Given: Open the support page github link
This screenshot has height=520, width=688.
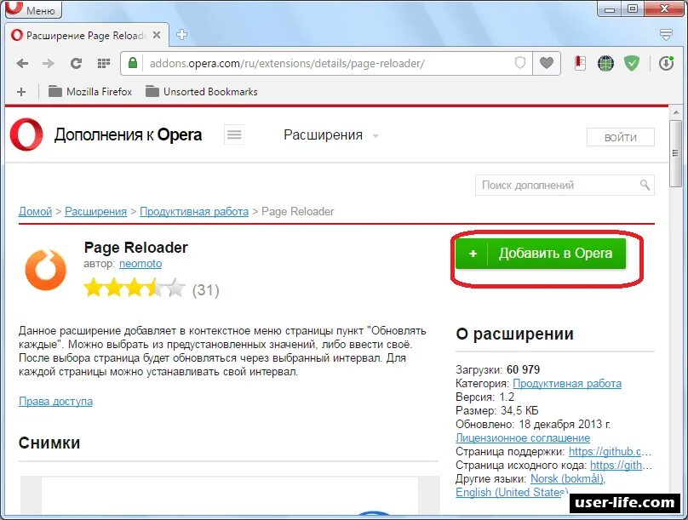Looking at the screenshot, I should [610, 452].
